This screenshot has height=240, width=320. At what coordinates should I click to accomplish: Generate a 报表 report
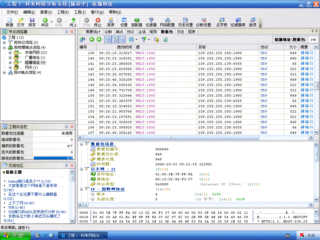point(111,22)
